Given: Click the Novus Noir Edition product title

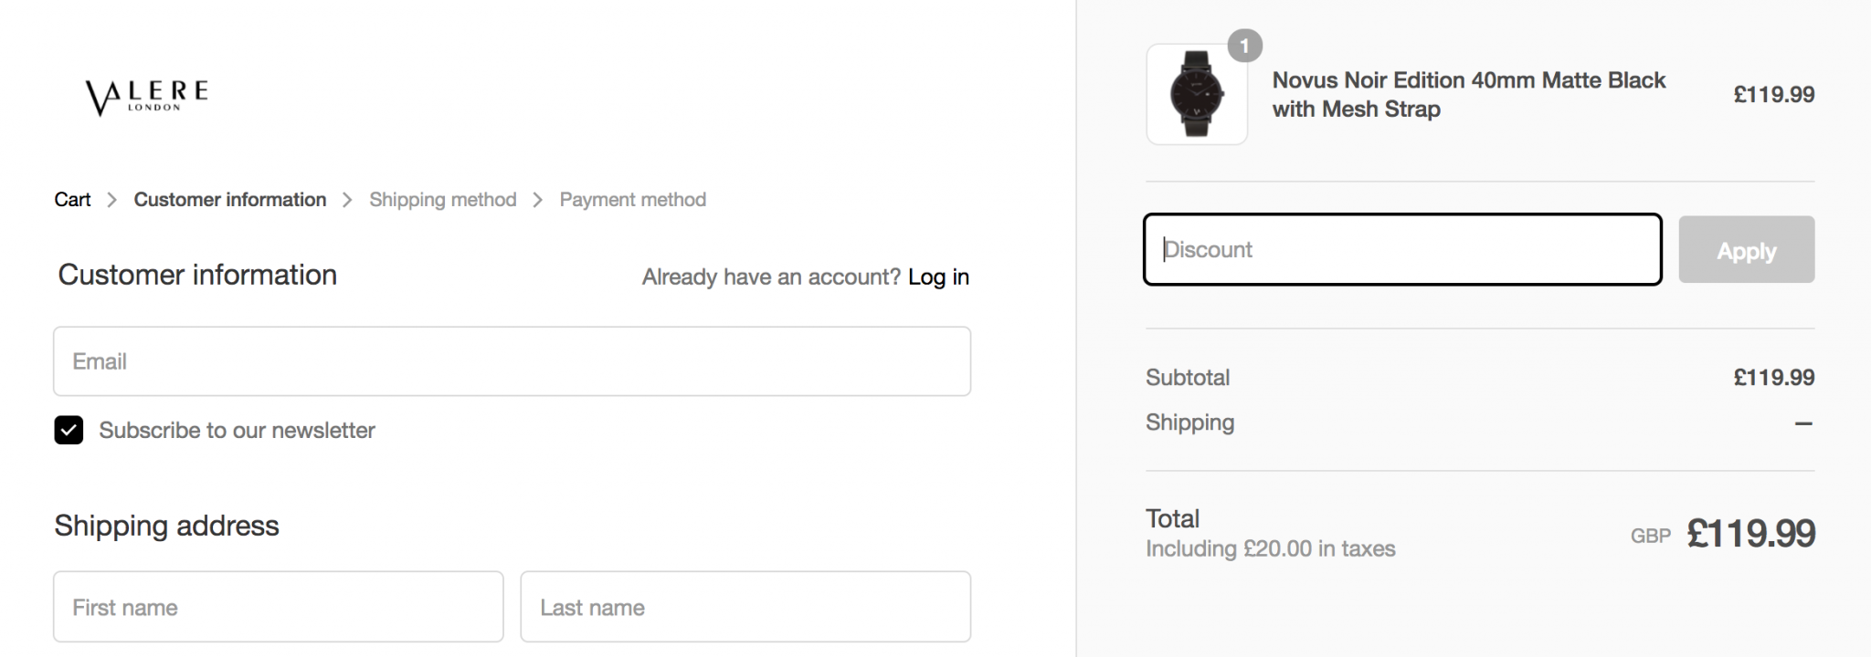Looking at the screenshot, I should (x=1468, y=94).
